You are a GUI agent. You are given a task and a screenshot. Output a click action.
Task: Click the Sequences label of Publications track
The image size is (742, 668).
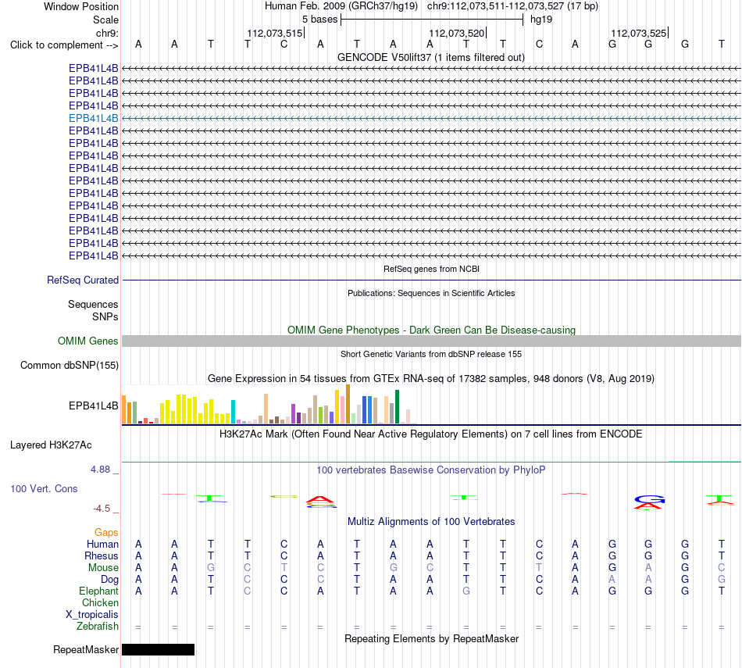tap(93, 305)
